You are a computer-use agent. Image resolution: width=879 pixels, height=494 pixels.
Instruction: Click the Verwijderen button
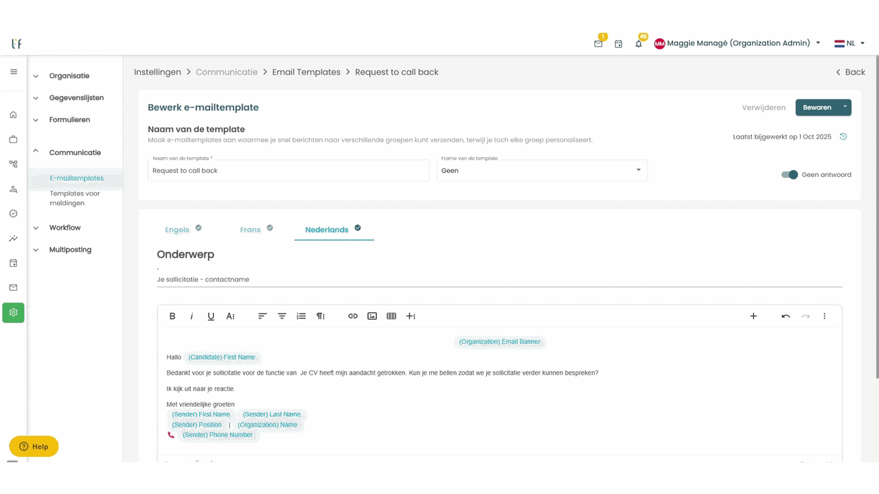pos(764,108)
